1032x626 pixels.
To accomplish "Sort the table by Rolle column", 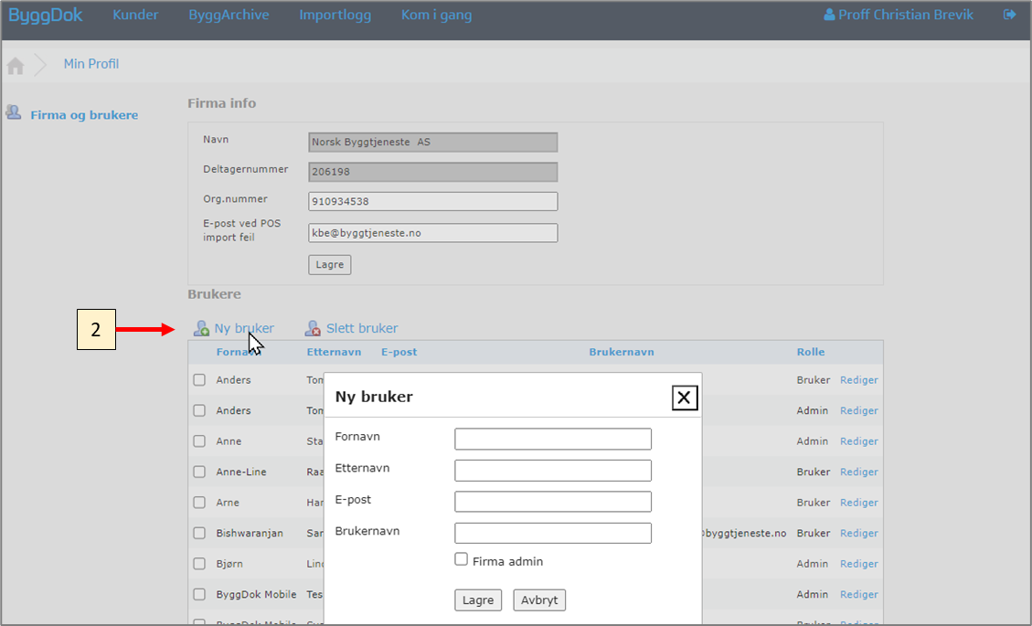I will click(810, 352).
